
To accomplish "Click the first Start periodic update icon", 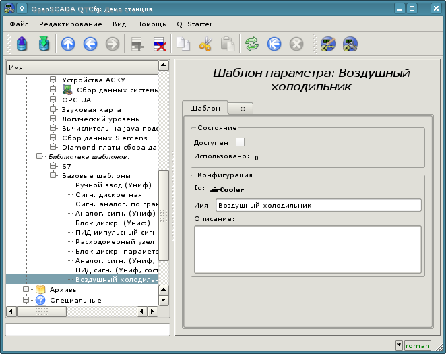I will point(274,45).
